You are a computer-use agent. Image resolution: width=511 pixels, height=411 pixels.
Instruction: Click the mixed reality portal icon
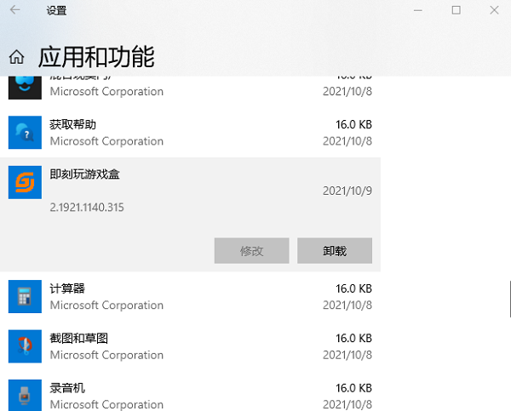(25, 88)
